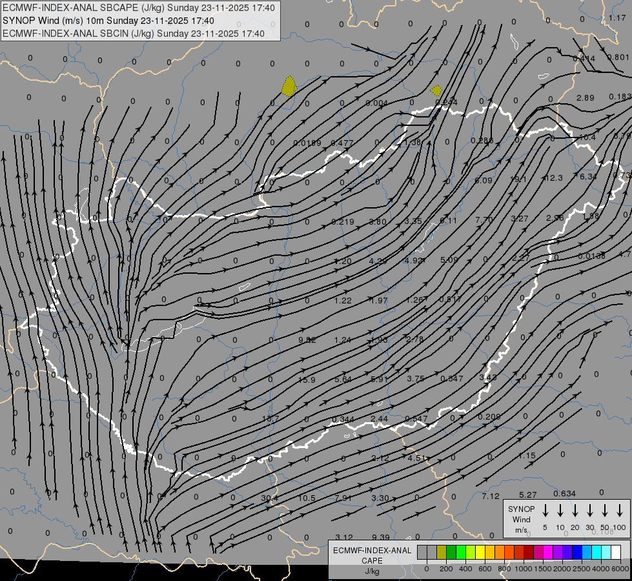
Task: Click colorbar tick label 200
Action: point(446,569)
